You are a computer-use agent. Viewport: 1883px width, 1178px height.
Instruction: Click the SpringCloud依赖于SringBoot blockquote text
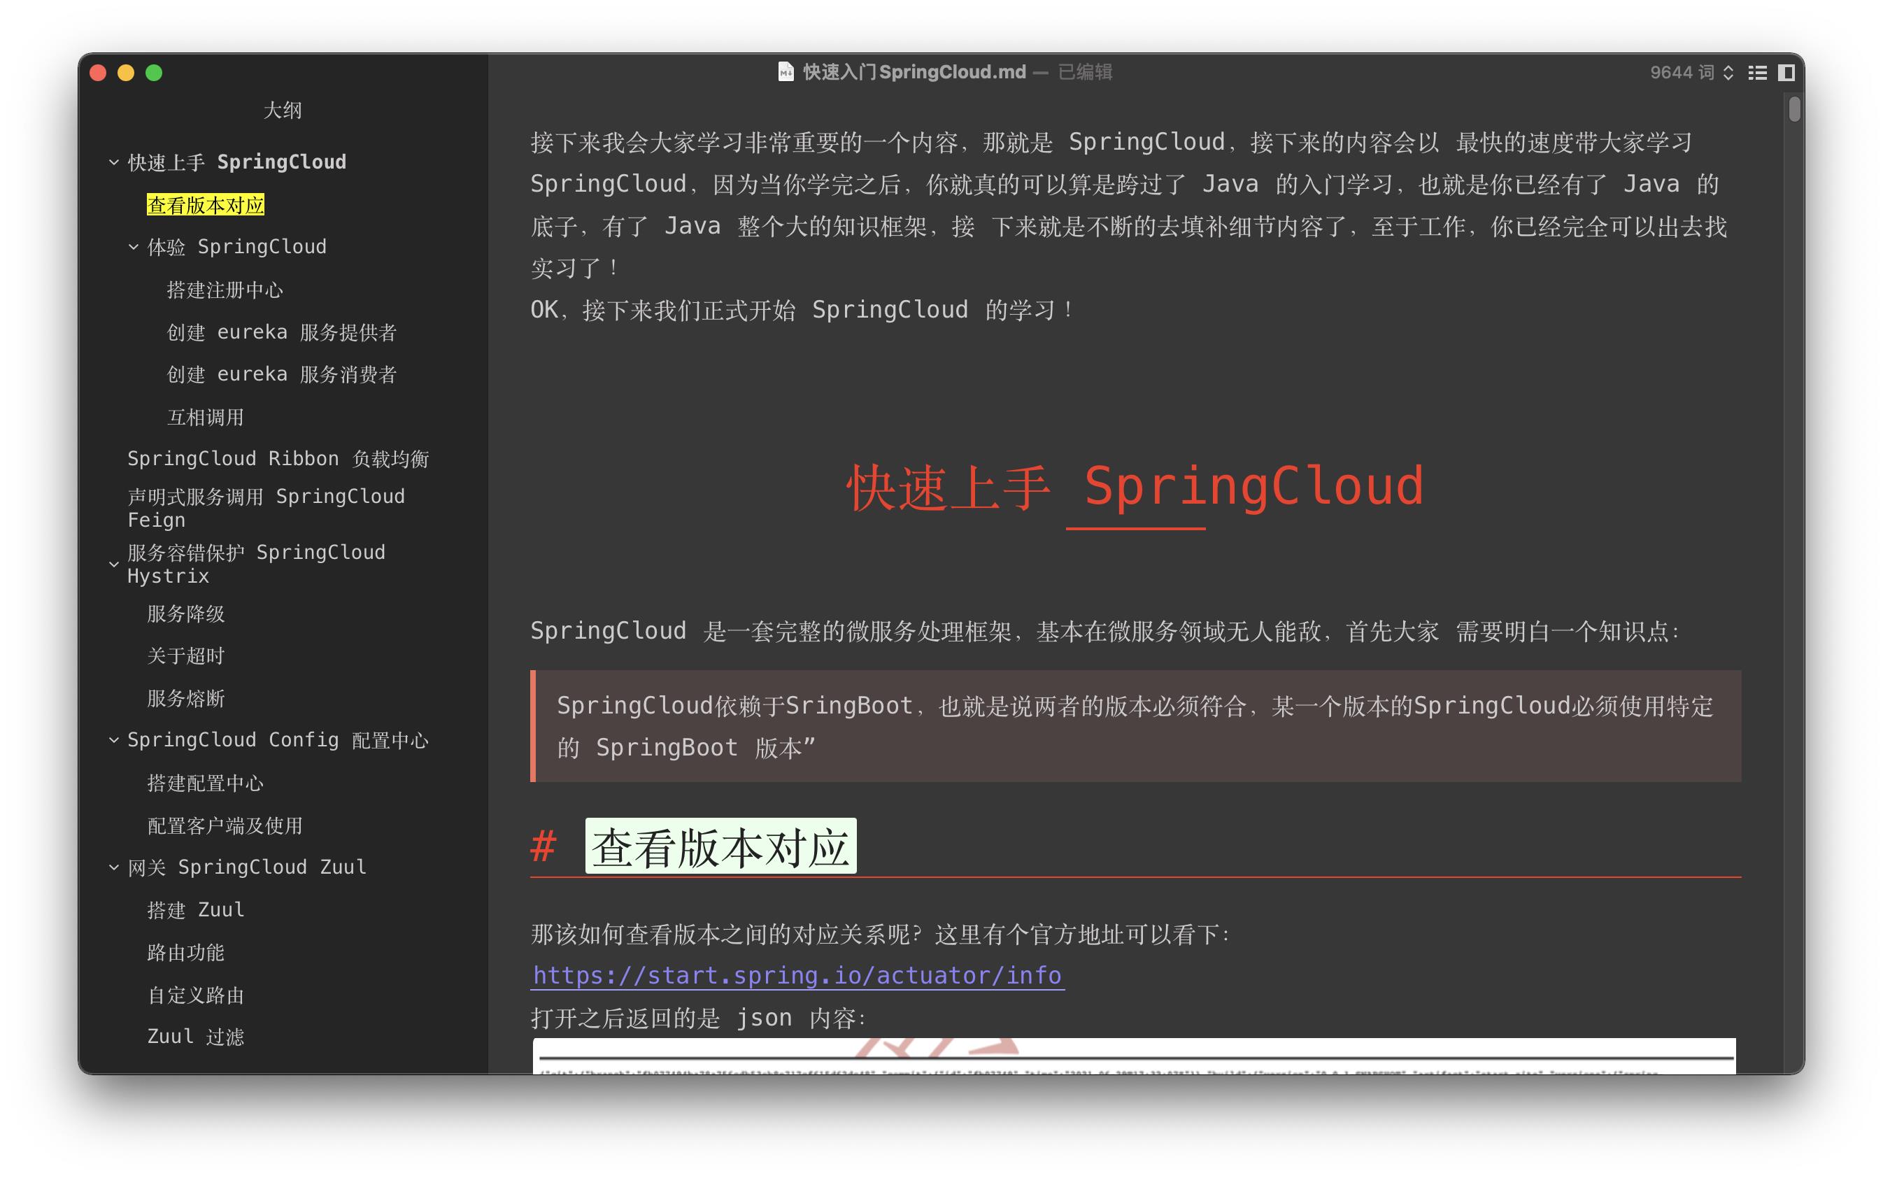tap(1135, 726)
